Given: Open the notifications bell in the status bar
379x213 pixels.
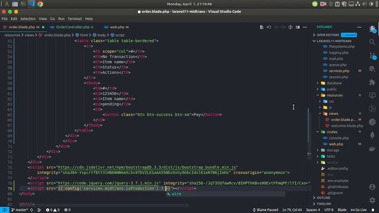Looking at the screenshot, I should [373, 210].
